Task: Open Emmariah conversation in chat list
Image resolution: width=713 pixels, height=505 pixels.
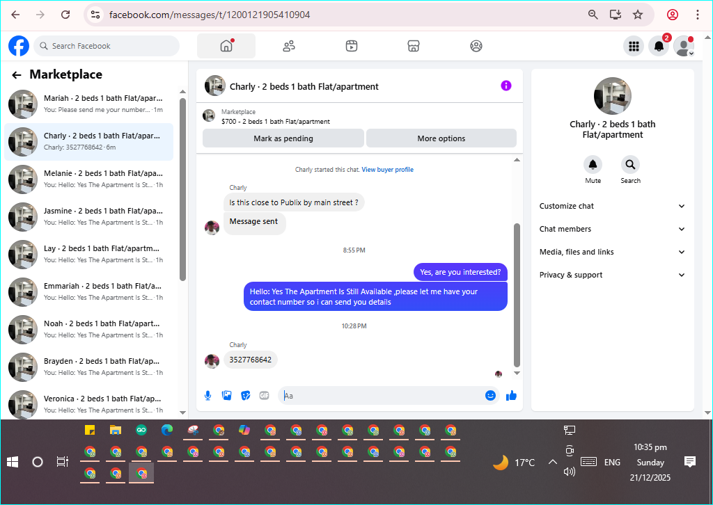Action: [89, 292]
